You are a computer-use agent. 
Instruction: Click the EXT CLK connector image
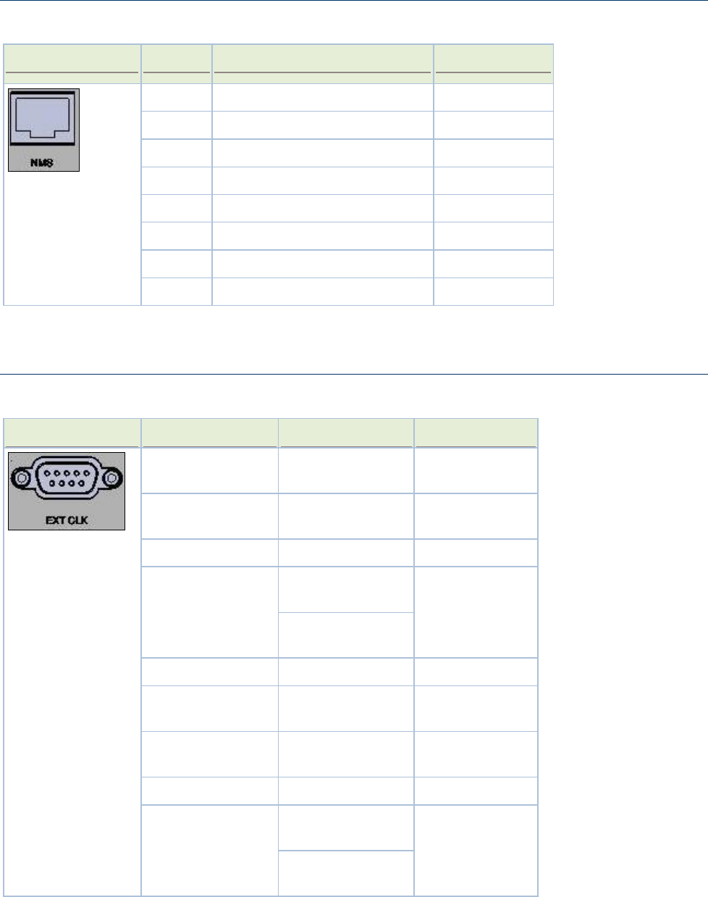pyautogui.click(x=67, y=491)
